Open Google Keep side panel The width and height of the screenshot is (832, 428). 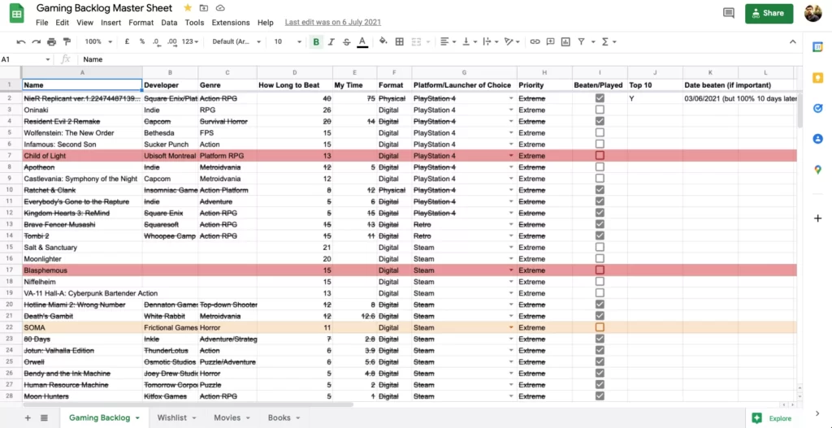point(817,78)
